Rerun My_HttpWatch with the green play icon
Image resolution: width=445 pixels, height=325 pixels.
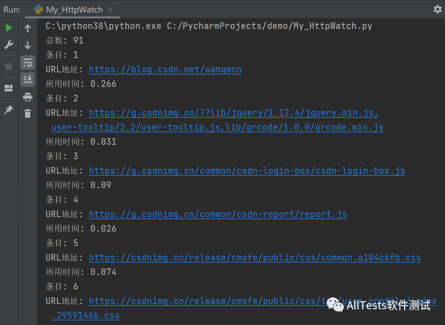pos(9,28)
